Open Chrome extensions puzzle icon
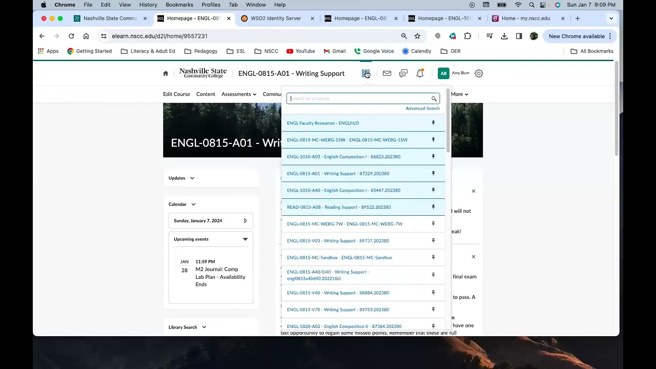 pyautogui.click(x=467, y=36)
